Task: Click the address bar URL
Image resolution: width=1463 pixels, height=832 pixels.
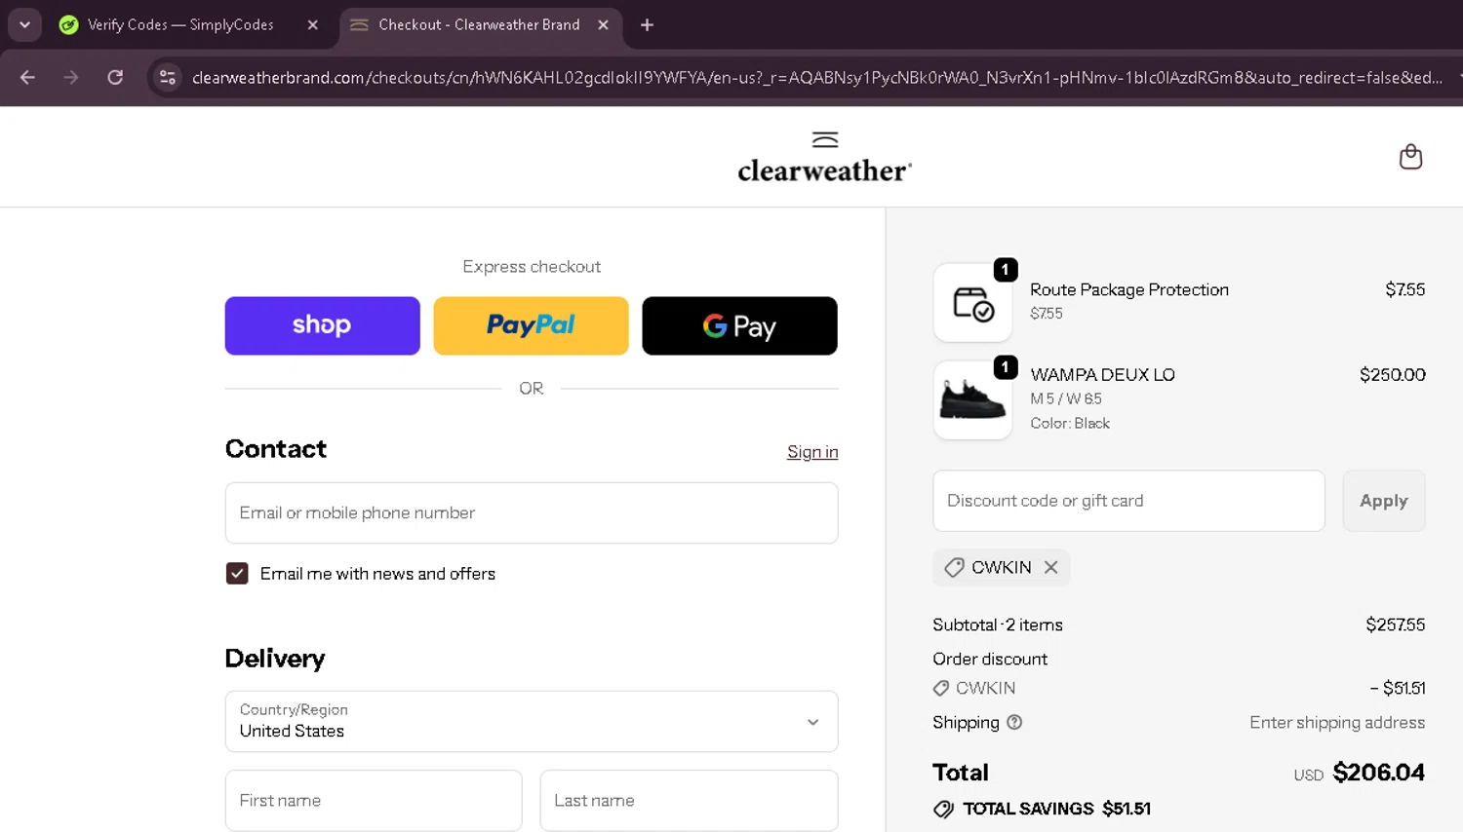Action: pos(816,77)
